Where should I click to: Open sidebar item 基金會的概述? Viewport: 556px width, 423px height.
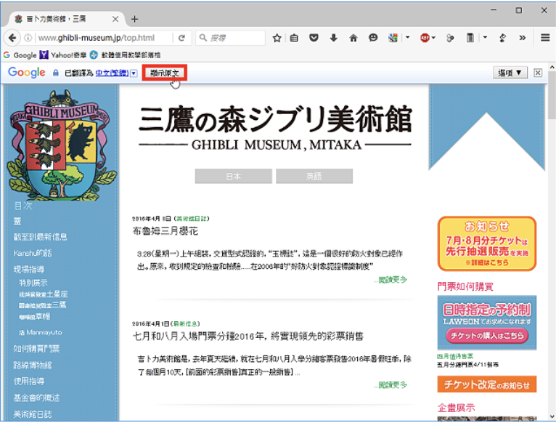click(36, 398)
